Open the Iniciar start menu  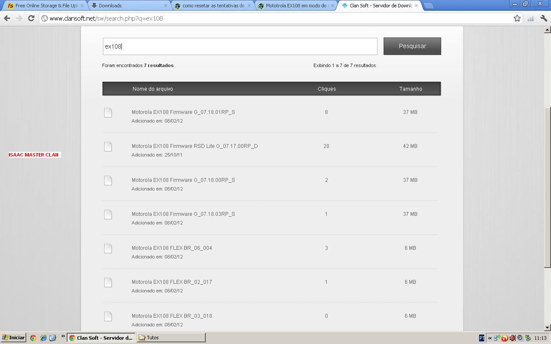(13, 338)
